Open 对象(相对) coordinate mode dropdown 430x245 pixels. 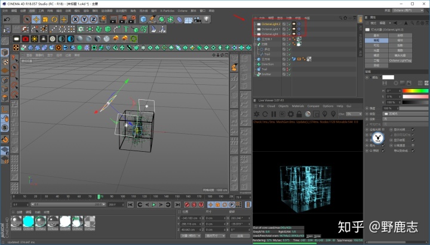coord(191,235)
